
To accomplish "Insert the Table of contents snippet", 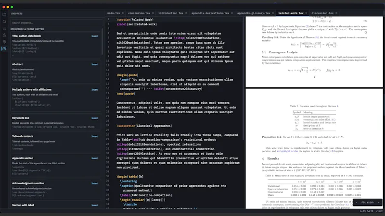I will pos(94,136).
